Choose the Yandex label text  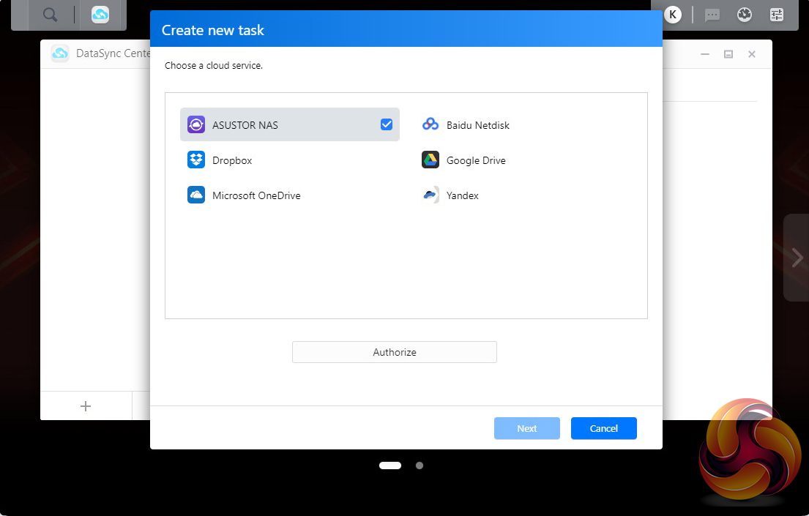coord(462,195)
